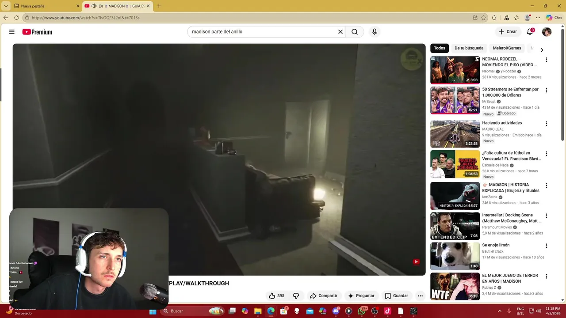Open Edge settings and more menu
Screen dimensions: 566x318
click(538, 18)
